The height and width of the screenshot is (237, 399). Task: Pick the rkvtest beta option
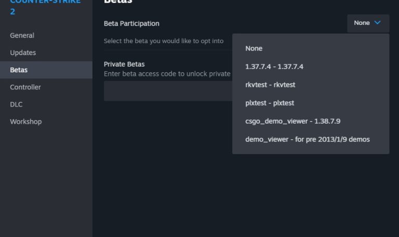click(270, 85)
